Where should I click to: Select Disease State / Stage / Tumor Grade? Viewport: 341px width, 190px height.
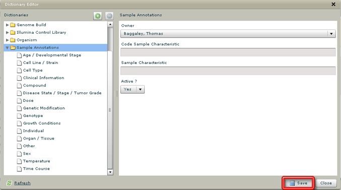[x=62, y=93]
